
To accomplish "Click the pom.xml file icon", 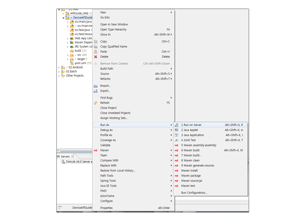I will 72,63.
